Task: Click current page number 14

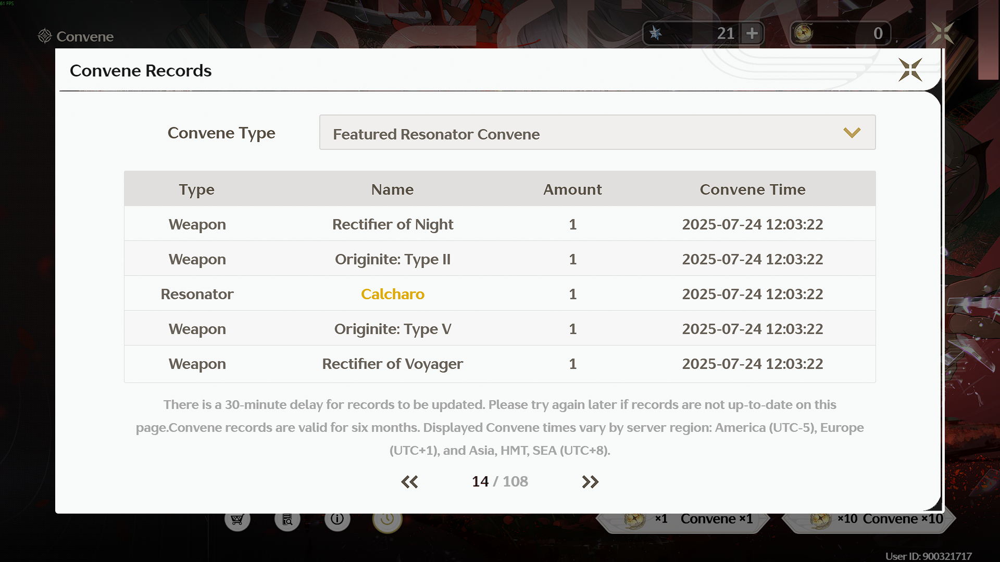Action: click(480, 481)
